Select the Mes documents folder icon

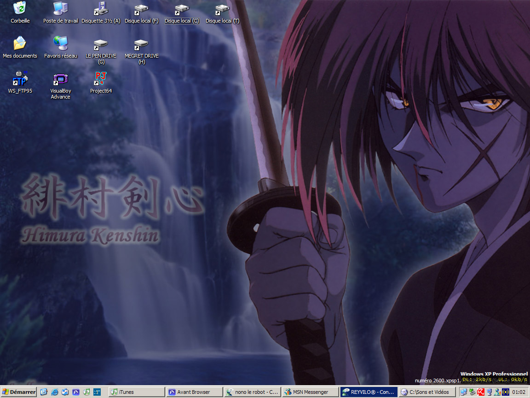(20, 47)
